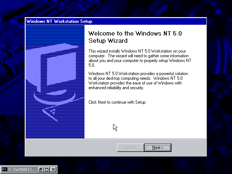Restore the minimized E:\WINNT console window
This screenshot has width=232, height=174.
pos(41,169)
